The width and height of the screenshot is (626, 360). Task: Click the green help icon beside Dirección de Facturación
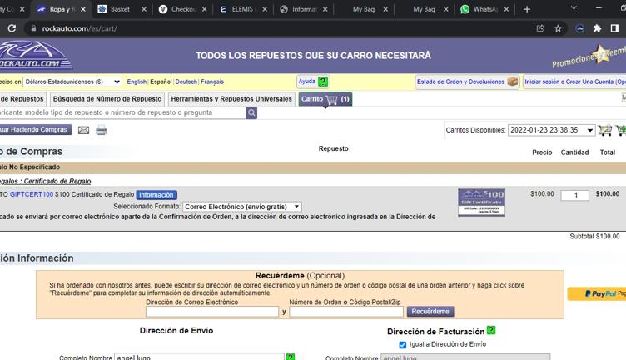[x=491, y=331]
